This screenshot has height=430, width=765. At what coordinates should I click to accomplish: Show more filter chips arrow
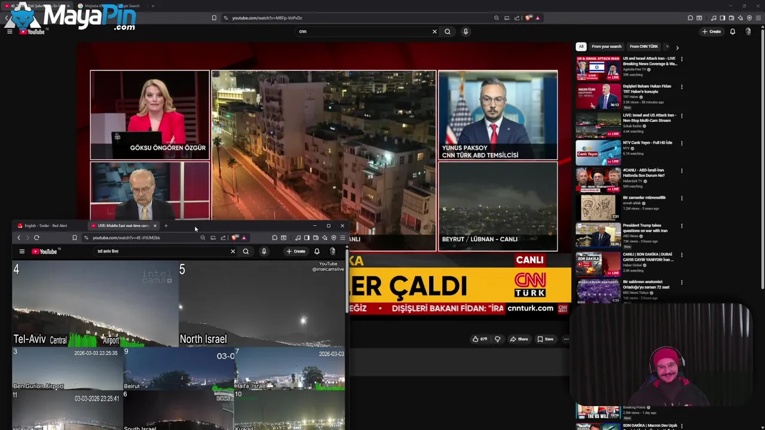click(x=677, y=47)
